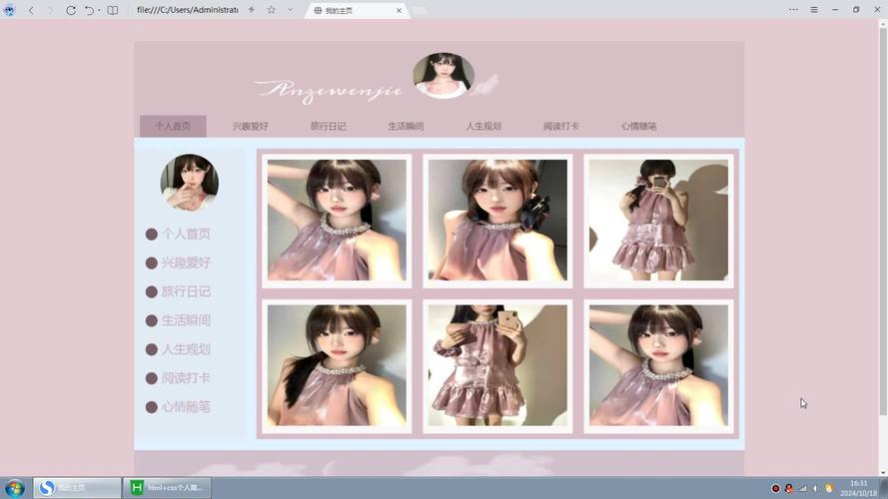Open the 阅读打卡 sidebar link
This screenshot has width=888, height=499.
pos(186,378)
